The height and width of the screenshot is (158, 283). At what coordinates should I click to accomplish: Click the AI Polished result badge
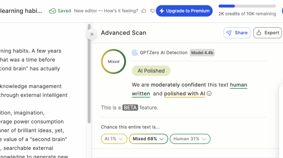[x=151, y=71]
